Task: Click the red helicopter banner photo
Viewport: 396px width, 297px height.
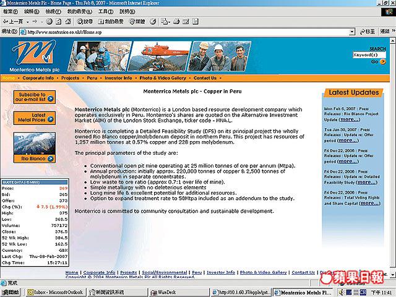Action: point(160,56)
